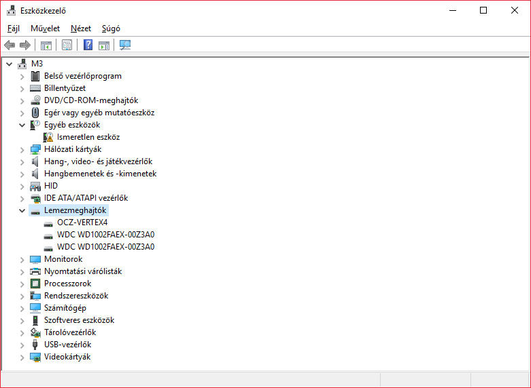Collapse the Lemezmeghajtók category
Viewport: 531px width, 388px height.
click(22, 210)
